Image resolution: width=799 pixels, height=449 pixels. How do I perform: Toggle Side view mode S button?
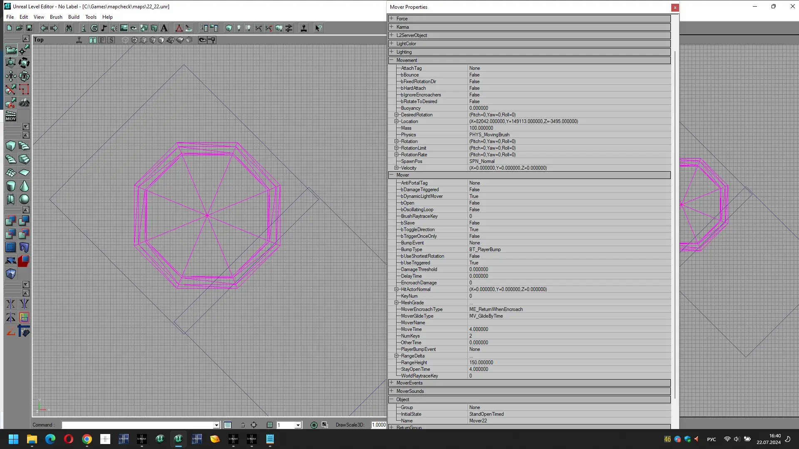[111, 40]
